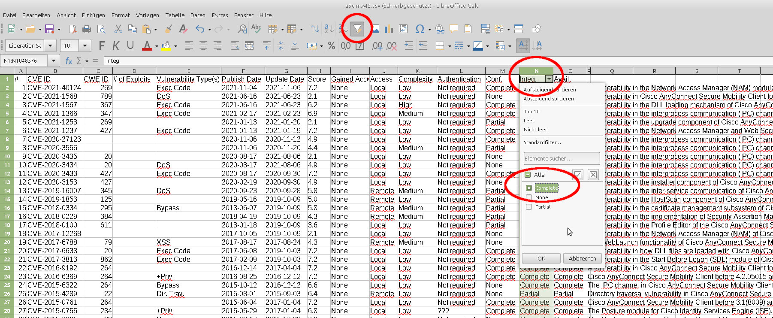Click the Sort ascending icon

pos(329,29)
